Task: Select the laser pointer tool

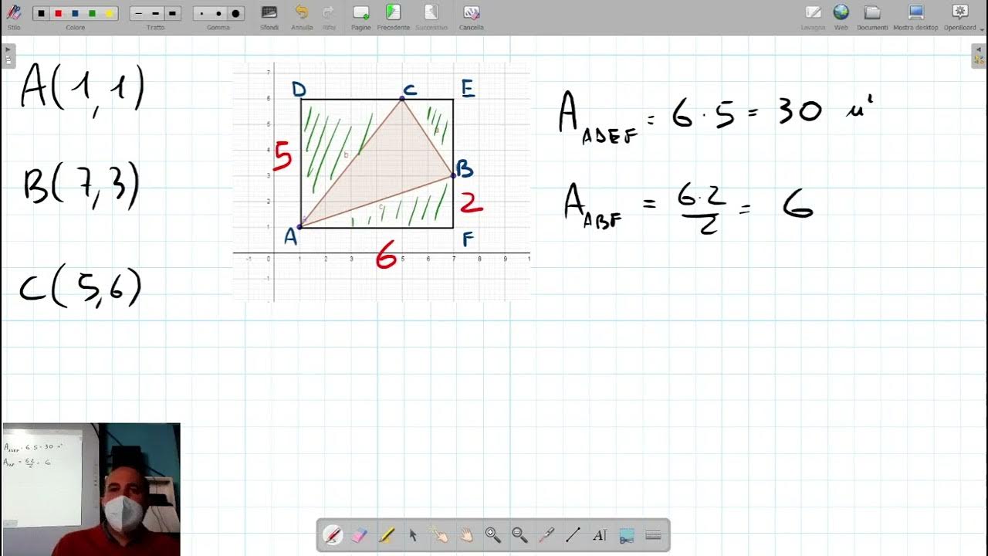Action: tap(546, 534)
